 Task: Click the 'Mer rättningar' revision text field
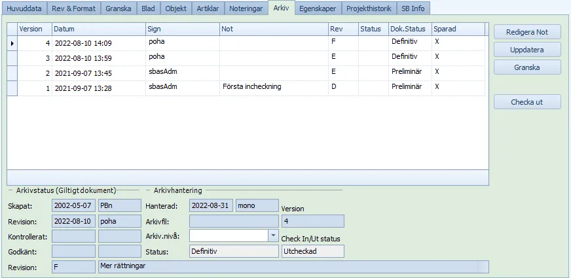(293, 266)
